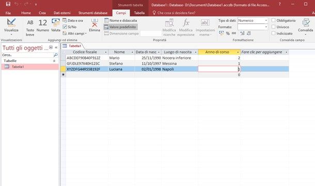
Task: Click the Che cosa si desidera fare box
Action: coord(174,13)
